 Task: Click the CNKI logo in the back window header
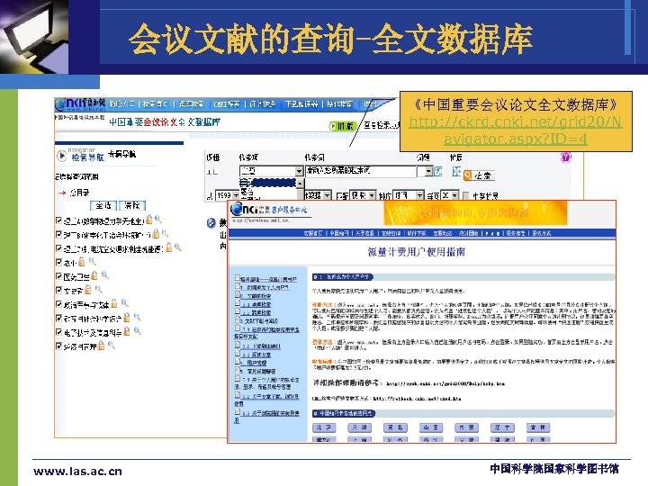[81, 104]
